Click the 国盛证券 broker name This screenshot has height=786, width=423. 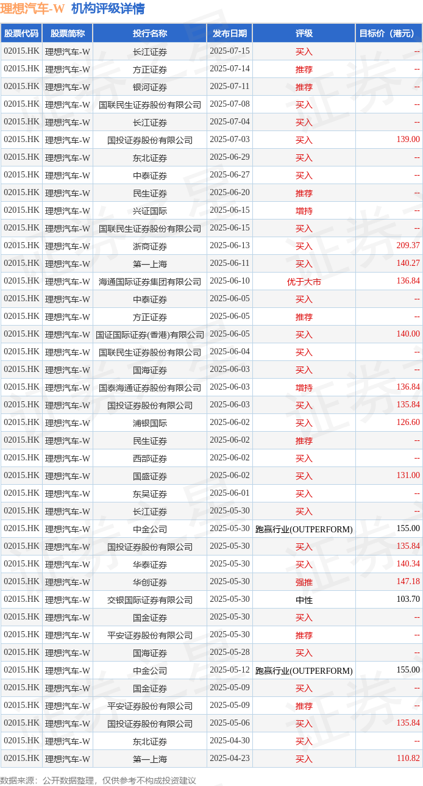tap(150, 476)
